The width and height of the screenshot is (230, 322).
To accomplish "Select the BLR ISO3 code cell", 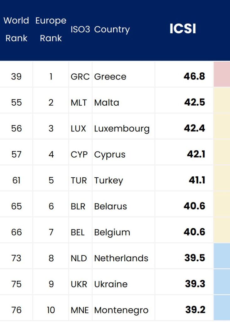I will [78, 206].
